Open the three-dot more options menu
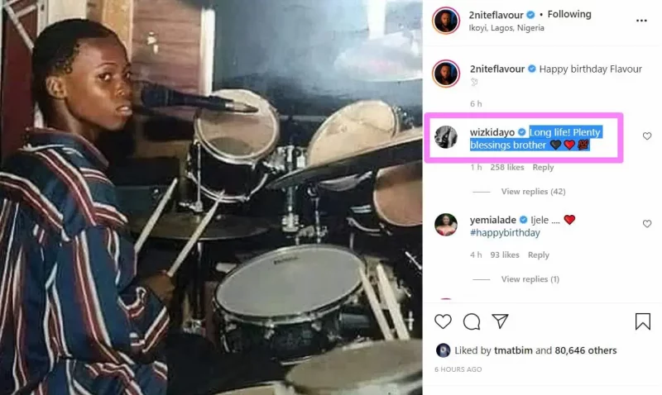The image size is (662, 395). click(641, 21)
